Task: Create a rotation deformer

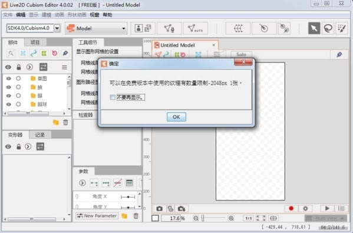Action: click(x=264, y=28)
